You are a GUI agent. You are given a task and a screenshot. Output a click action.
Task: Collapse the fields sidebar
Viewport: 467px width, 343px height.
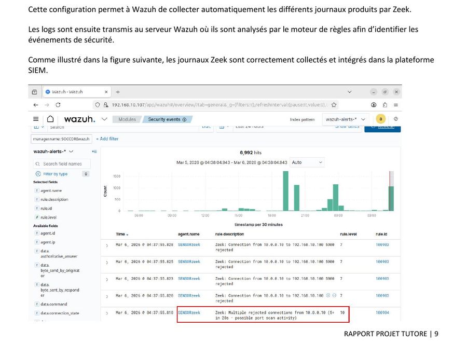click(x=94, y=152)
